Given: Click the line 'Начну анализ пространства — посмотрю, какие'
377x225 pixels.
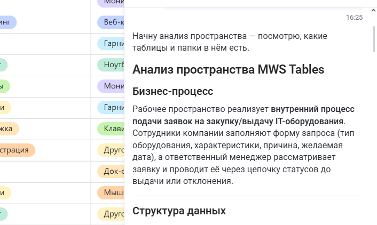Looking at the screenshot, I should [x=230, y=36].
